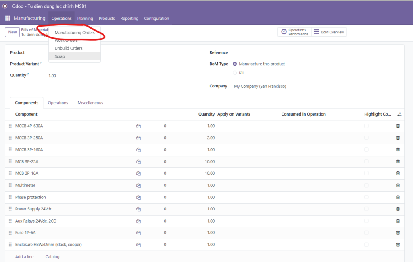Click copy icon for MCCB 3P-250A

coord(138,138)
